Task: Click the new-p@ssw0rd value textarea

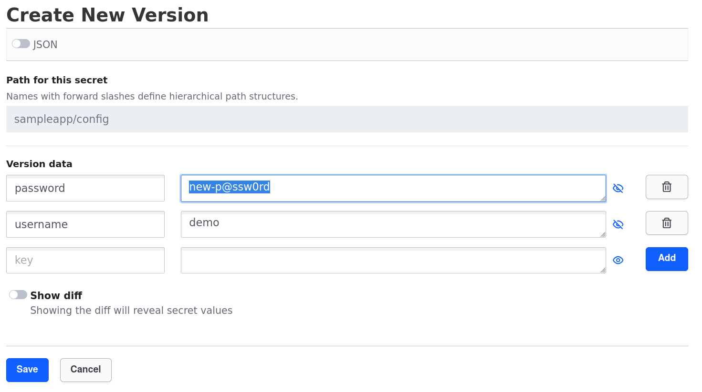Action: pos(393,188)
